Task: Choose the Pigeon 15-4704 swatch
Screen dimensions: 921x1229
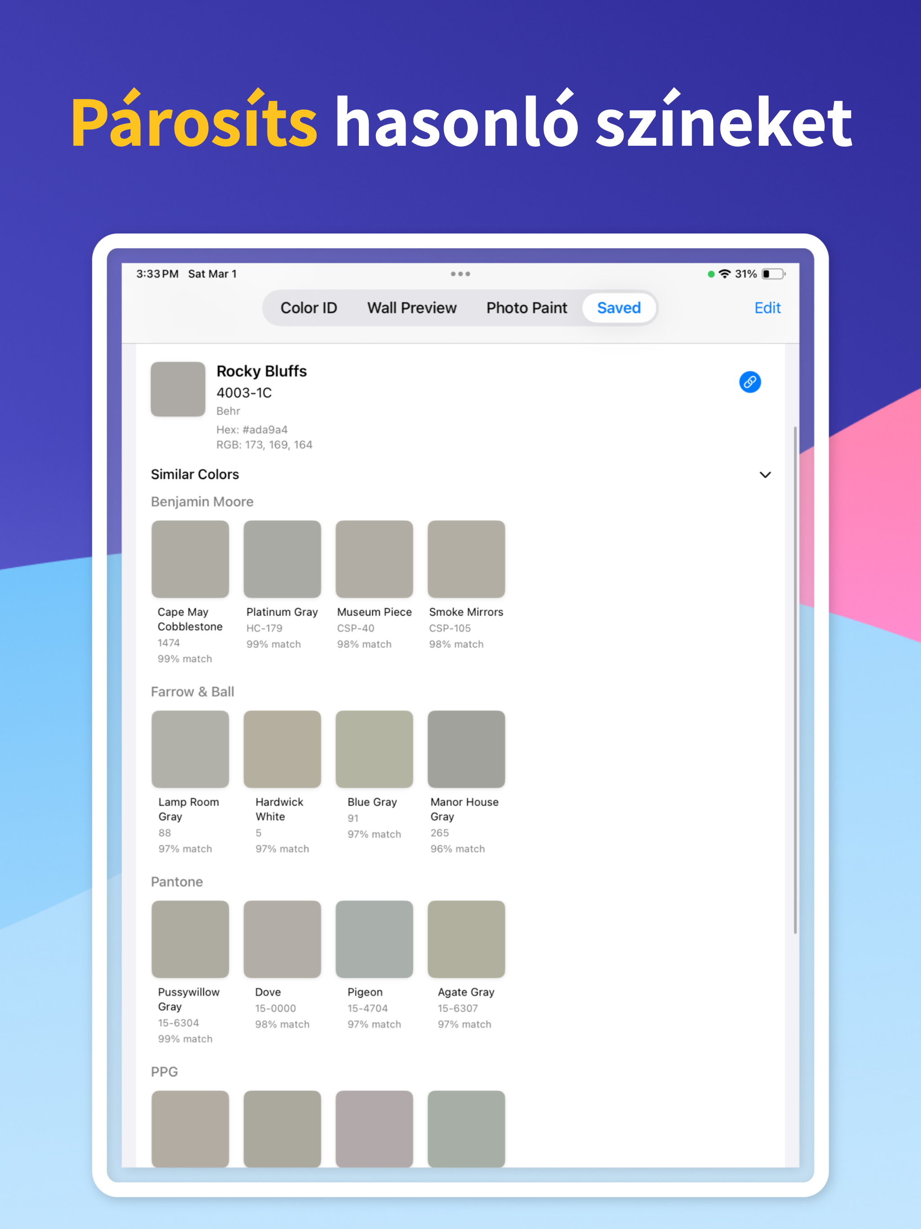Action: (x=375, y=939)
